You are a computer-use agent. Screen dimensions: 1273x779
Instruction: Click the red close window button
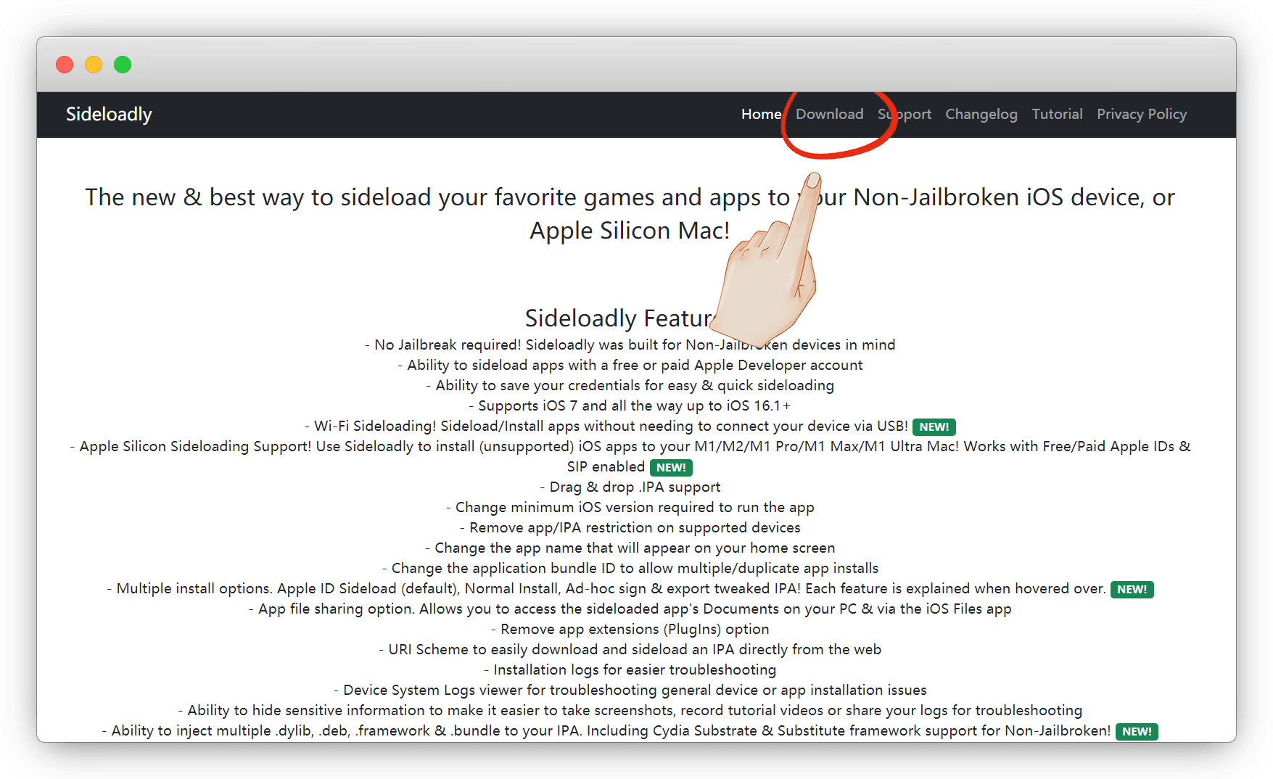[x=65, y=65]
